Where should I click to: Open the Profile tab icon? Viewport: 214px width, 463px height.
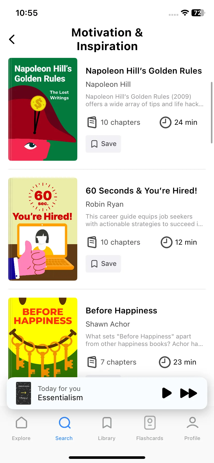(192, 423)
